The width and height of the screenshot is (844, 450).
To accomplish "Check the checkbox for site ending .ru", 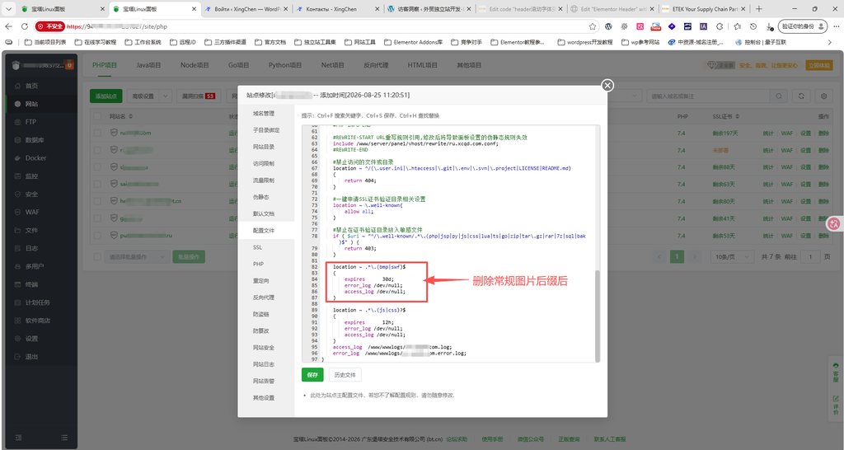I will [x=97, y=236].
